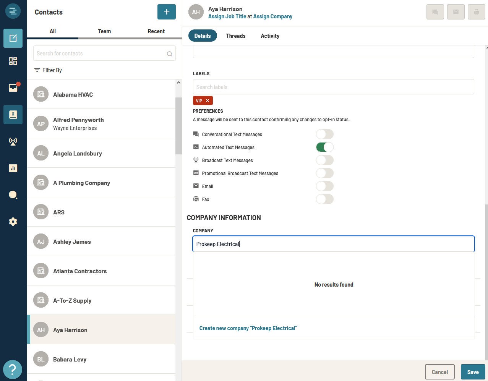Screen dimensions: 488x381
Task: Switch to the Threads tab
Action: pos(235,36)
